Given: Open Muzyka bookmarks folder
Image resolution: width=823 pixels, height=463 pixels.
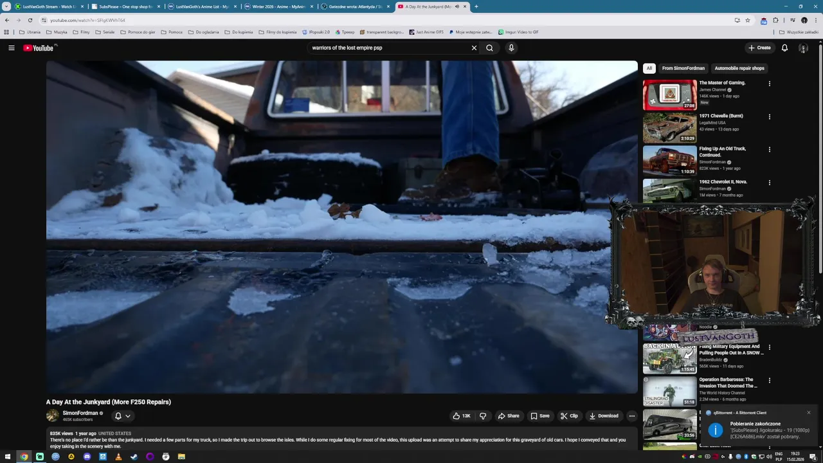Looking at the screenshot, I should pyautogui.click(x=57, y=32).
